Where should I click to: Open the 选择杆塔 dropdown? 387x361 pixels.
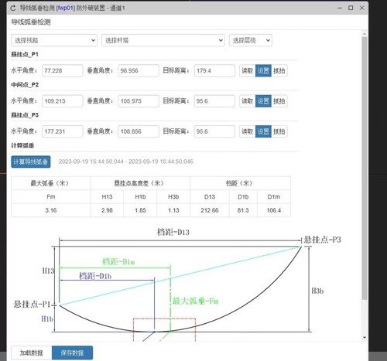click(163, 40)
